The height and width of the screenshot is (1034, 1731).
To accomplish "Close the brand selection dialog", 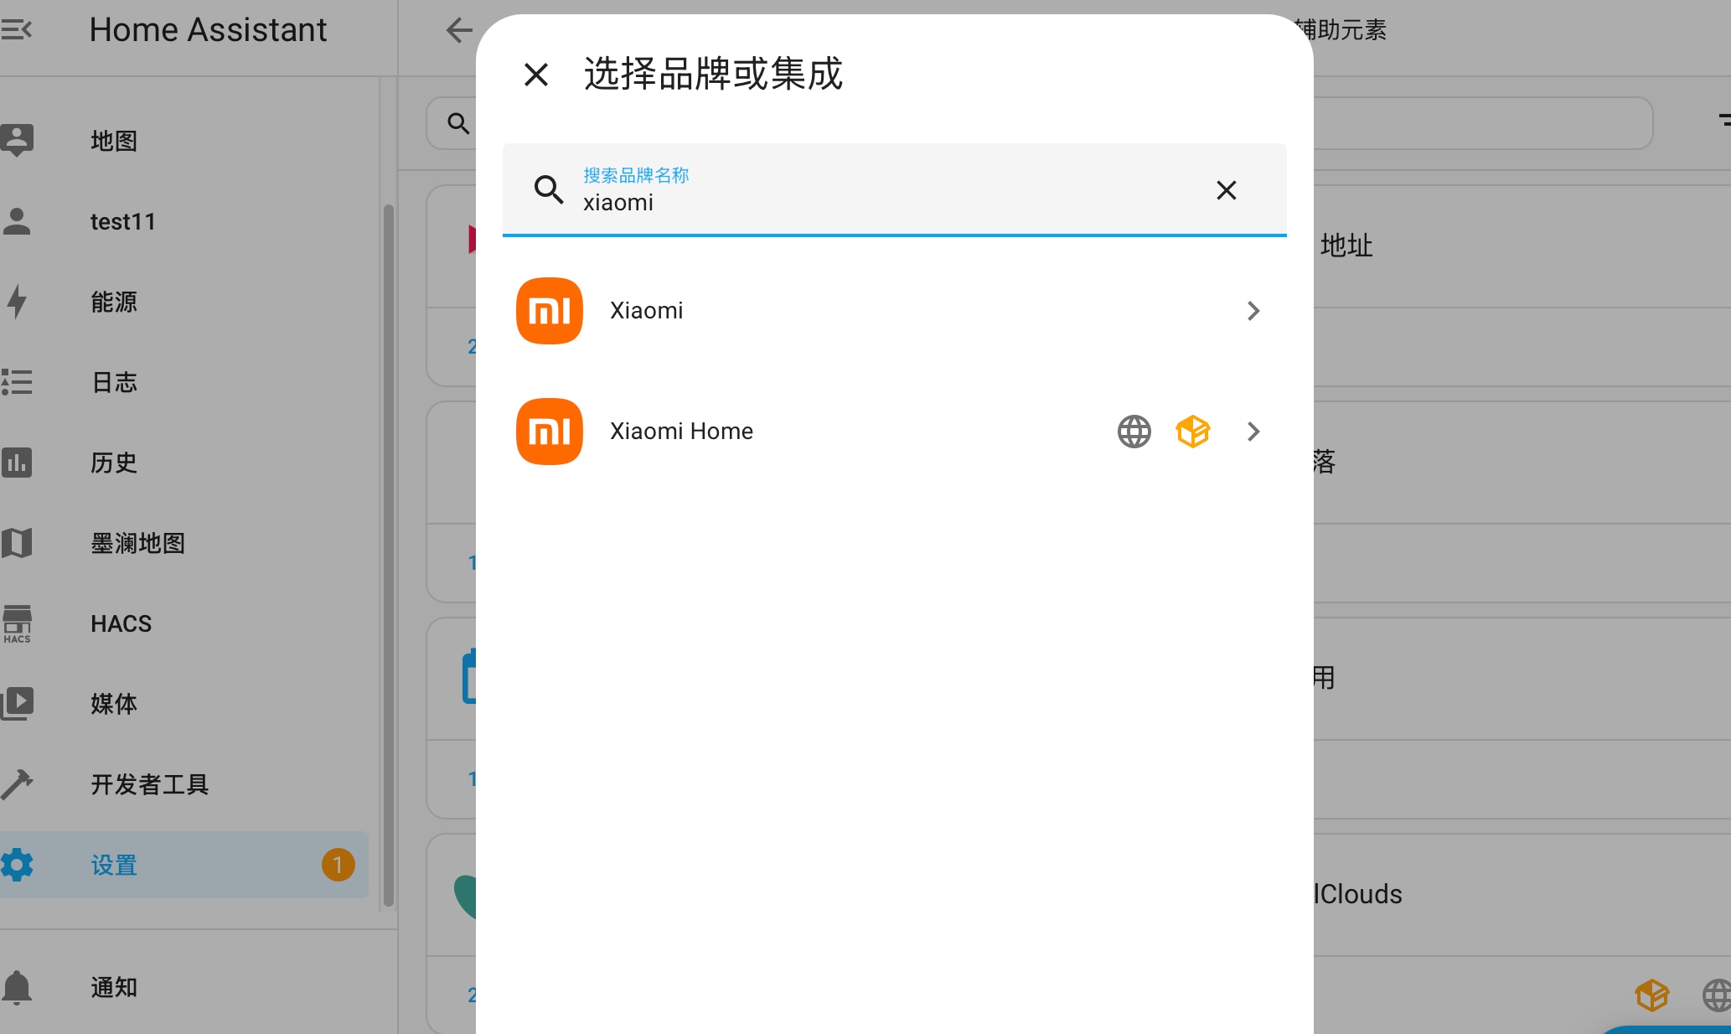I will coord(536,75).
